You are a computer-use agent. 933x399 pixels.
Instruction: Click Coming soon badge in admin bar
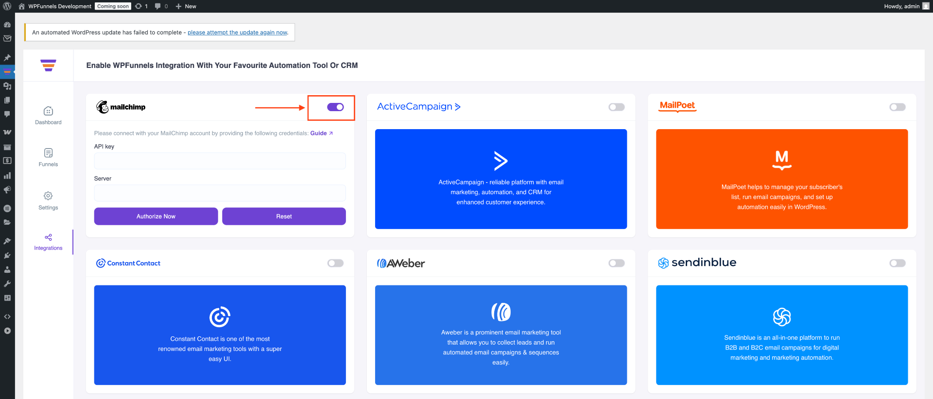(113, 6)
